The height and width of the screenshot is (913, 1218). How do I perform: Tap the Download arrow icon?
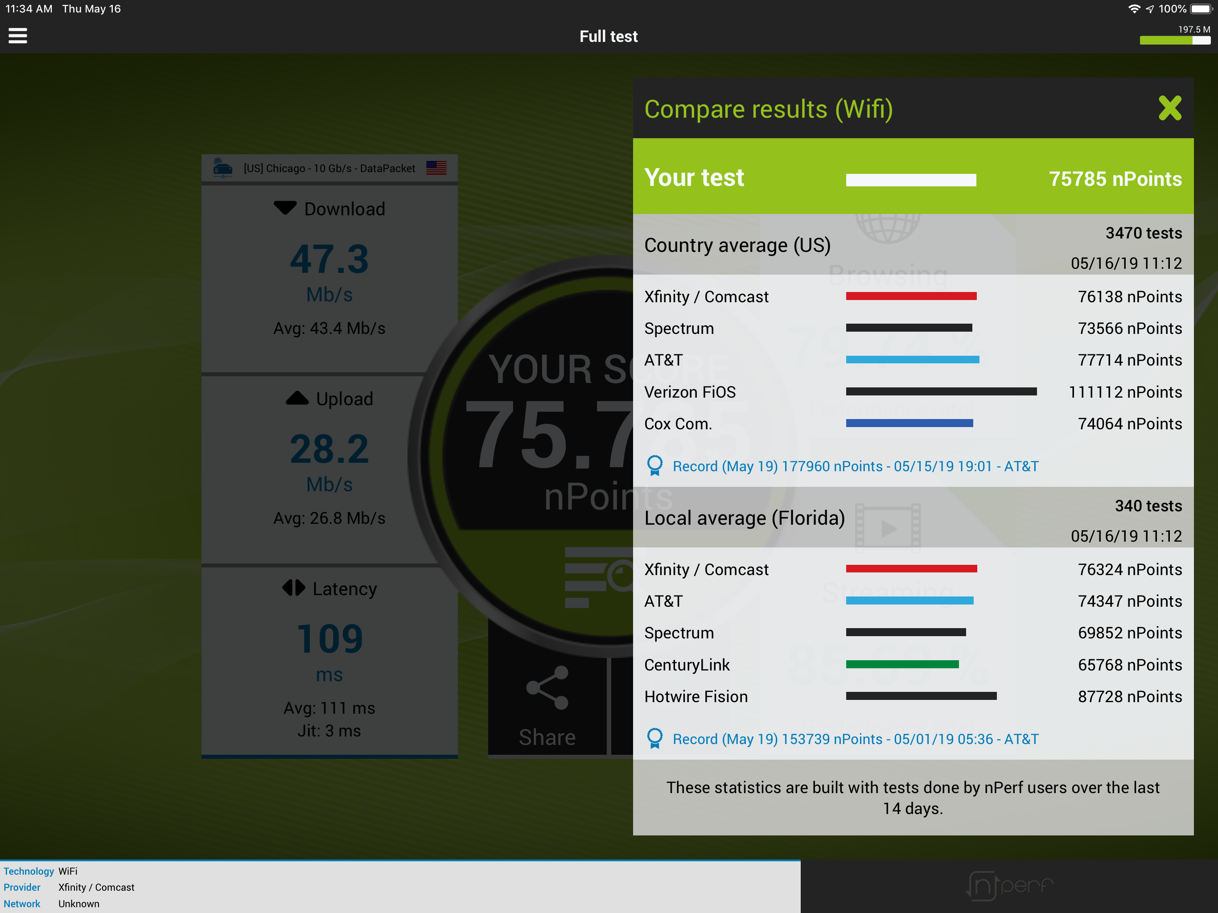tap(285, 208)
